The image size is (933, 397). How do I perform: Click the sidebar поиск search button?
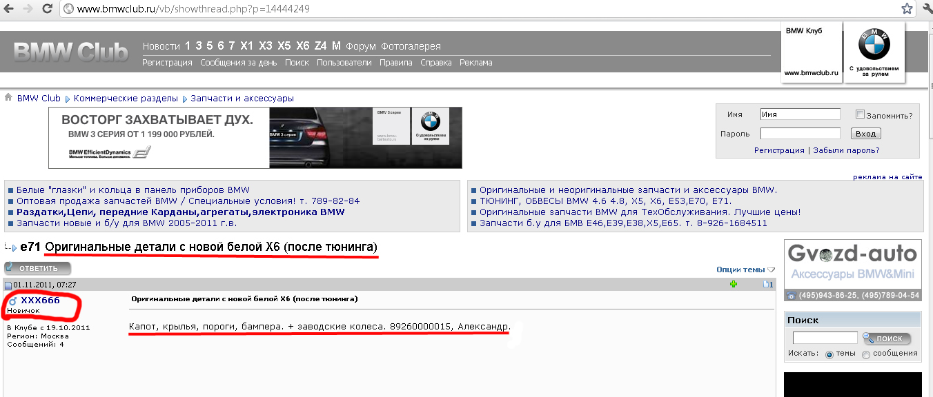point(886,338)
